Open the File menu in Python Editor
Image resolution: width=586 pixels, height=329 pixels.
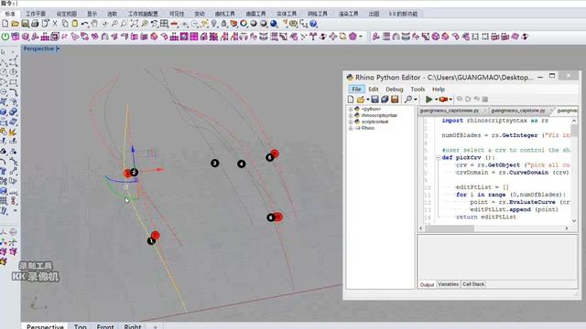356,90
